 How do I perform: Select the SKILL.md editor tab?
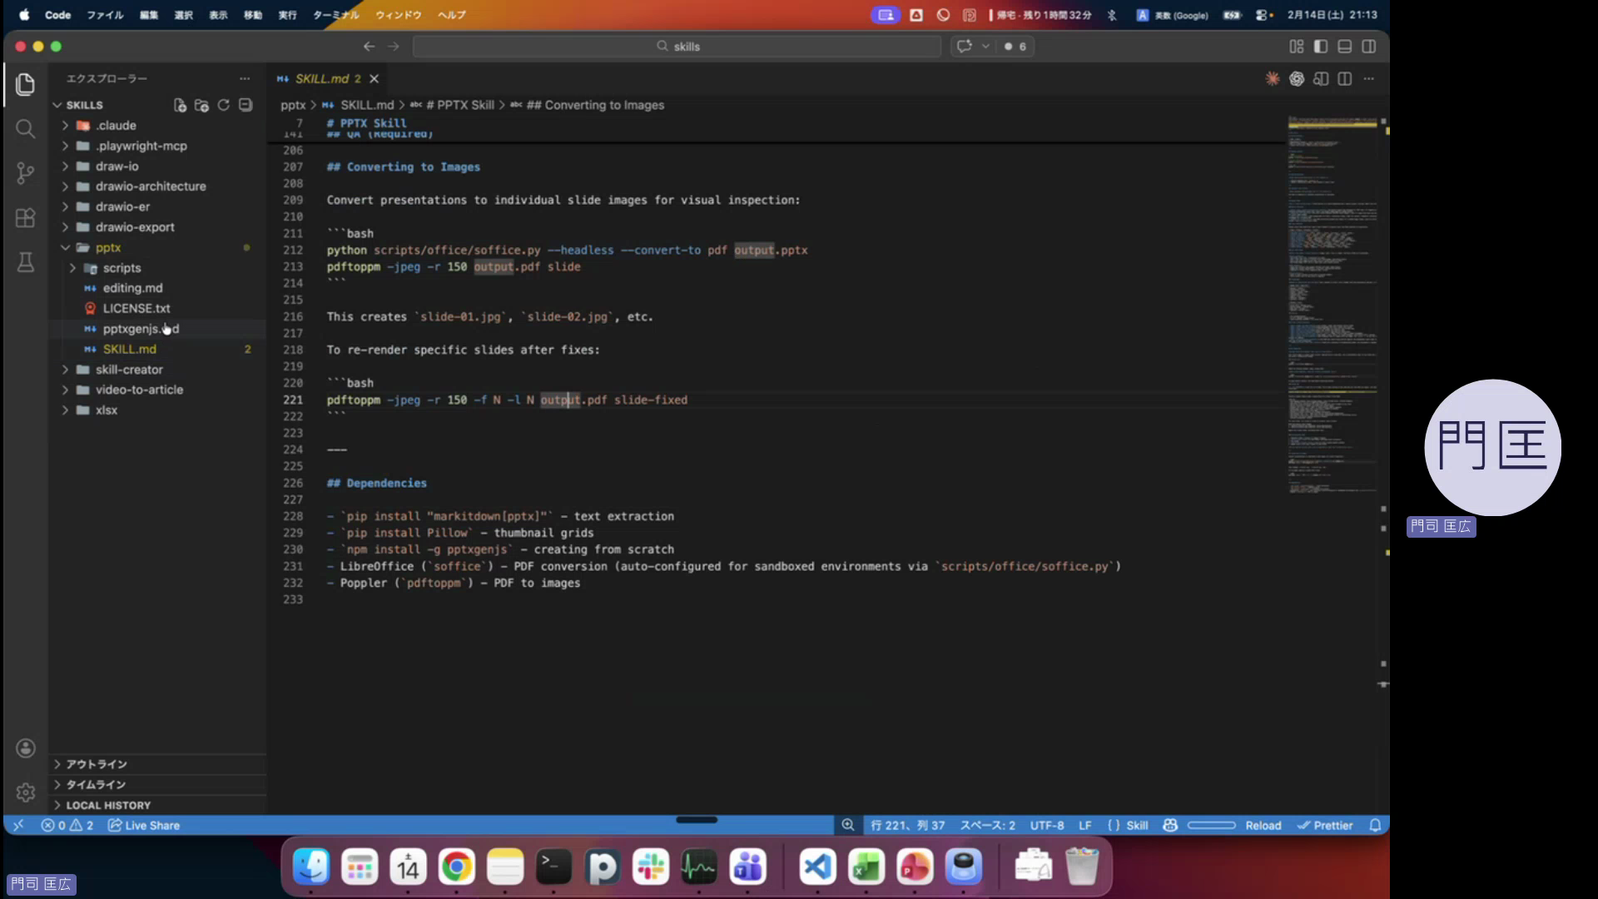point(321,79)
